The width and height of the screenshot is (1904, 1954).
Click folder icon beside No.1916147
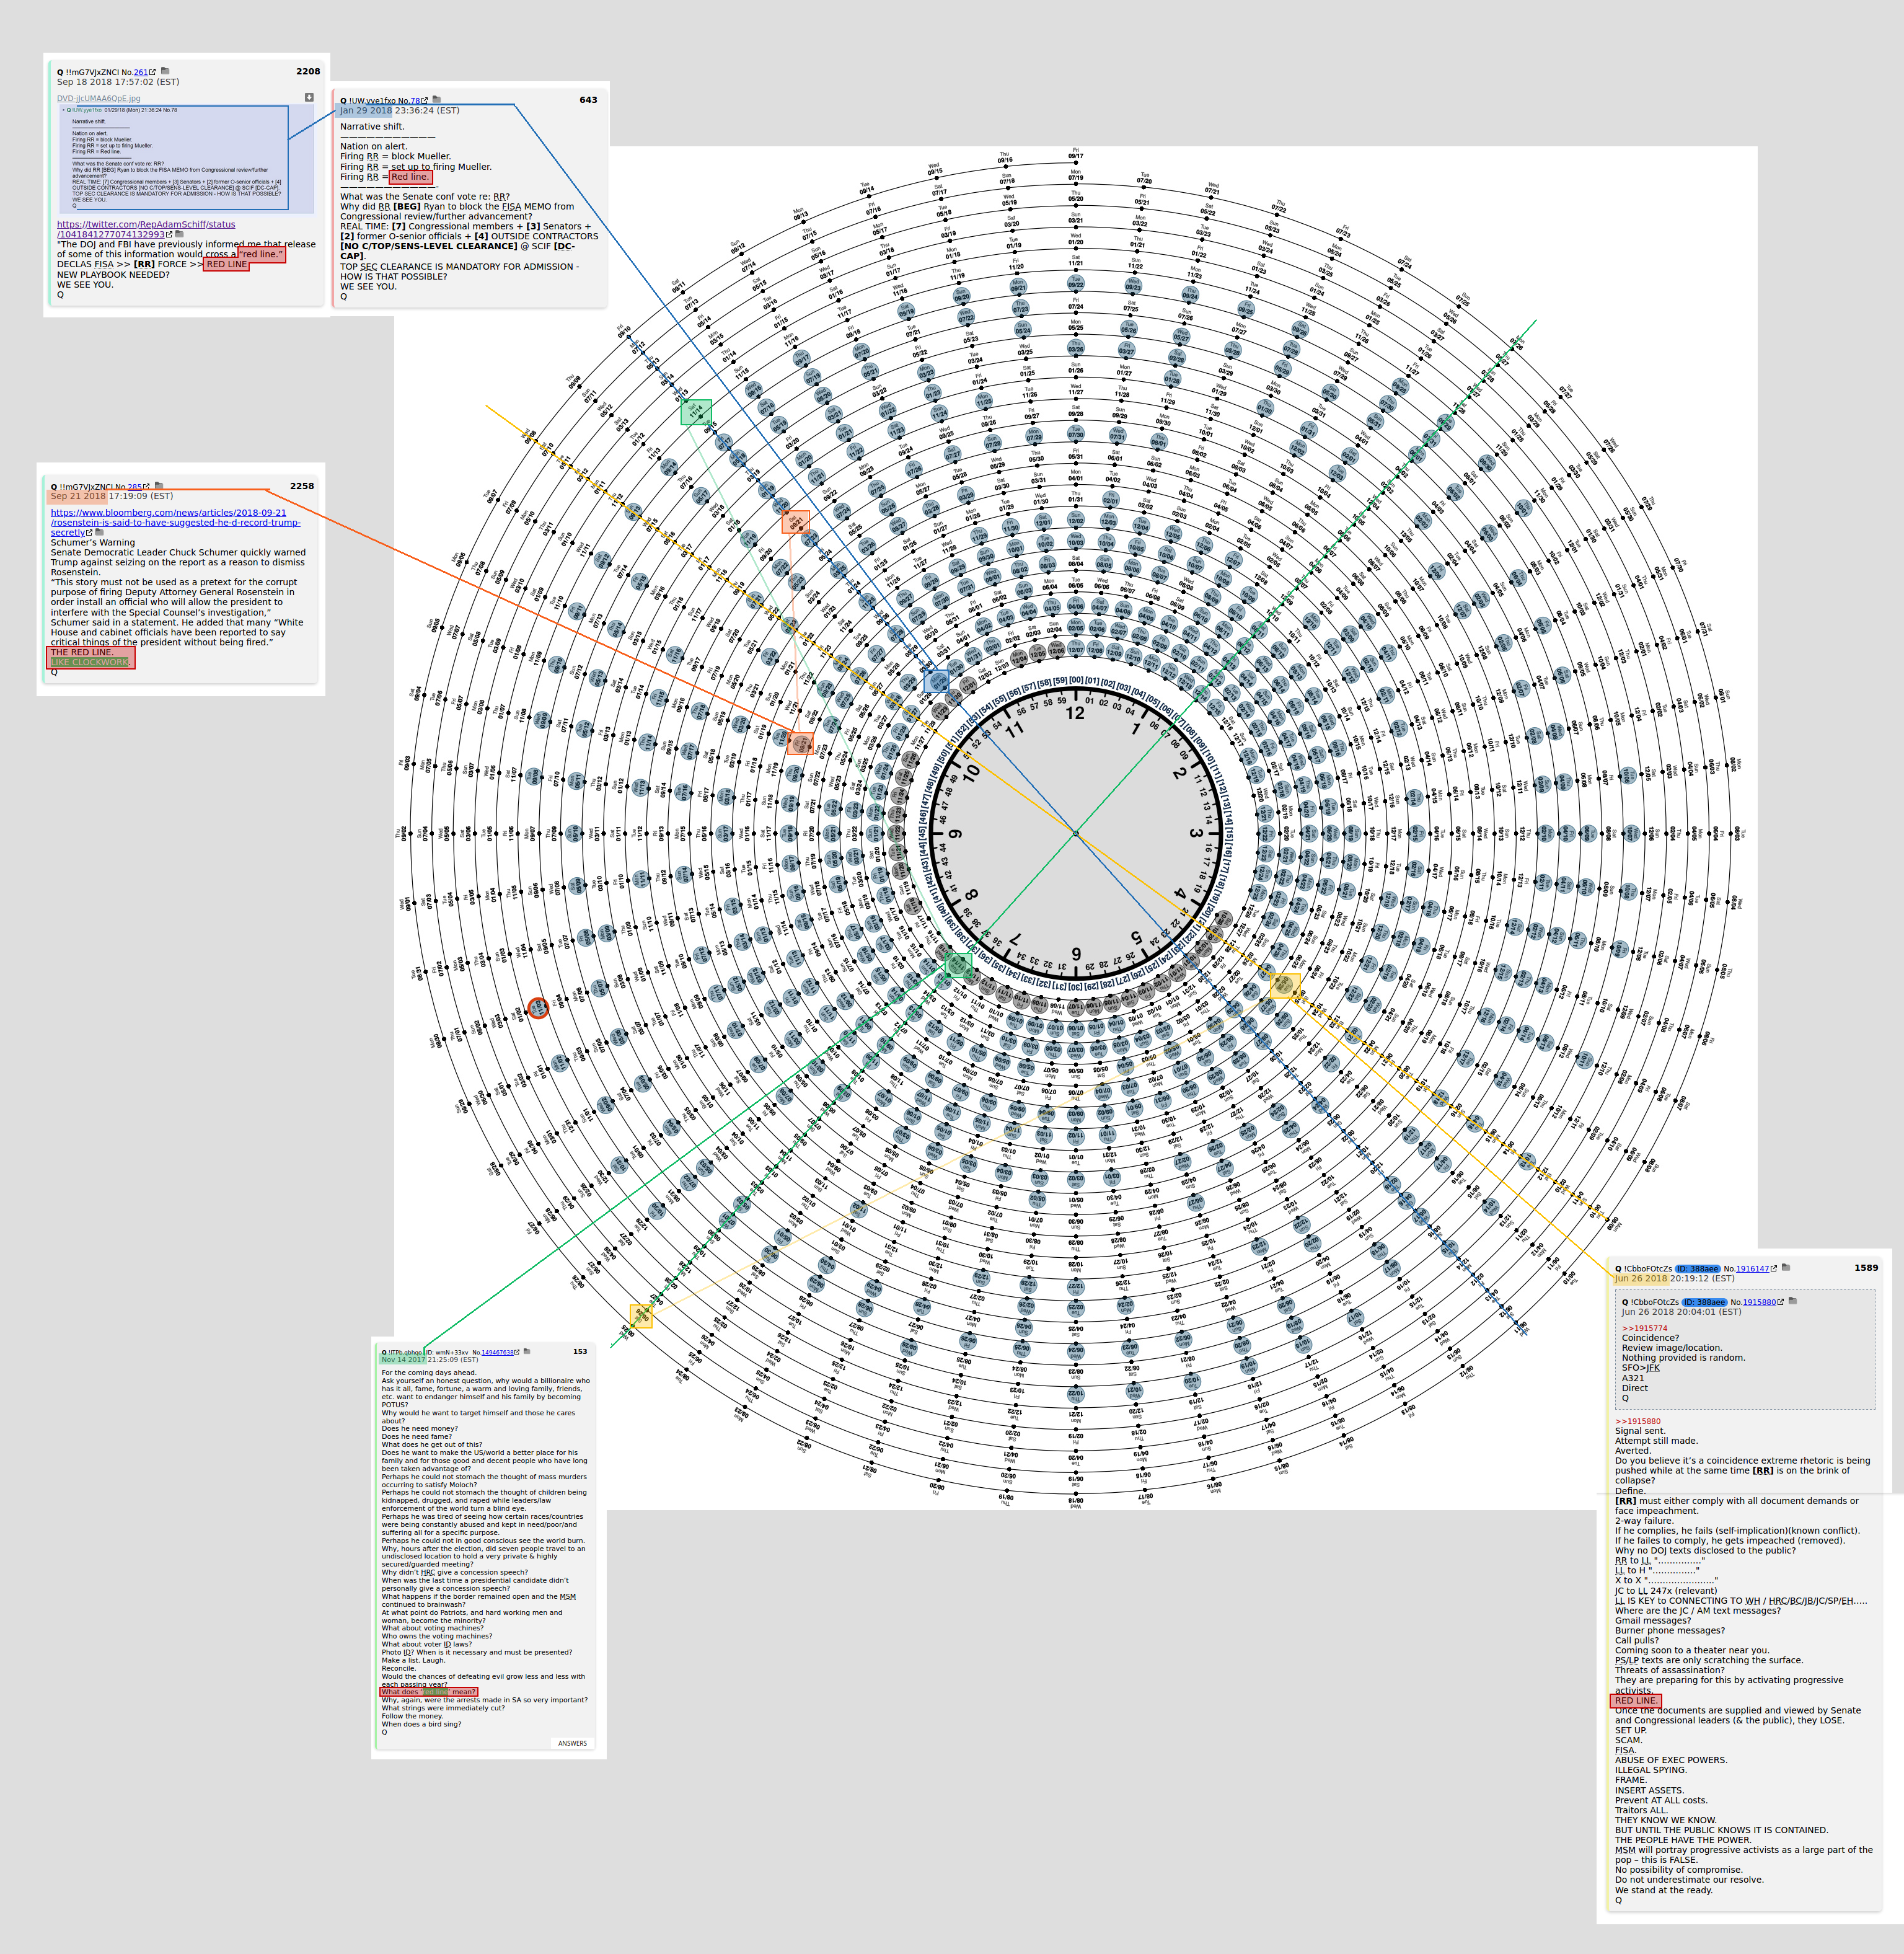(1786, 1268)
